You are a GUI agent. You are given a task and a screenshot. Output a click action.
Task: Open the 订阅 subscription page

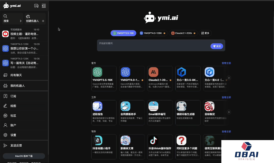pos(24,96)
